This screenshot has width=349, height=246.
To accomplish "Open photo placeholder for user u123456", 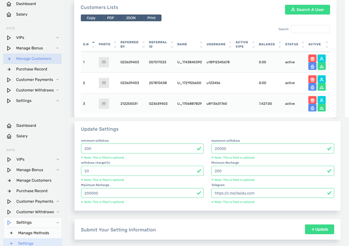I will point(104,83).
